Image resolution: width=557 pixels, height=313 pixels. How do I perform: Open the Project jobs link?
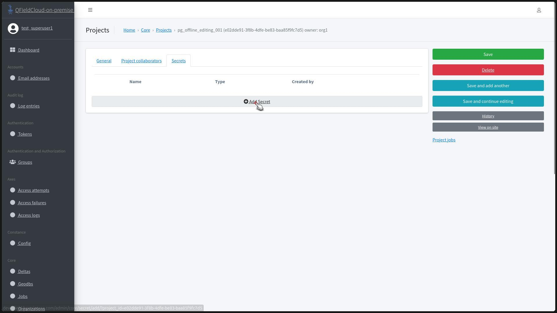pos(444,140)
